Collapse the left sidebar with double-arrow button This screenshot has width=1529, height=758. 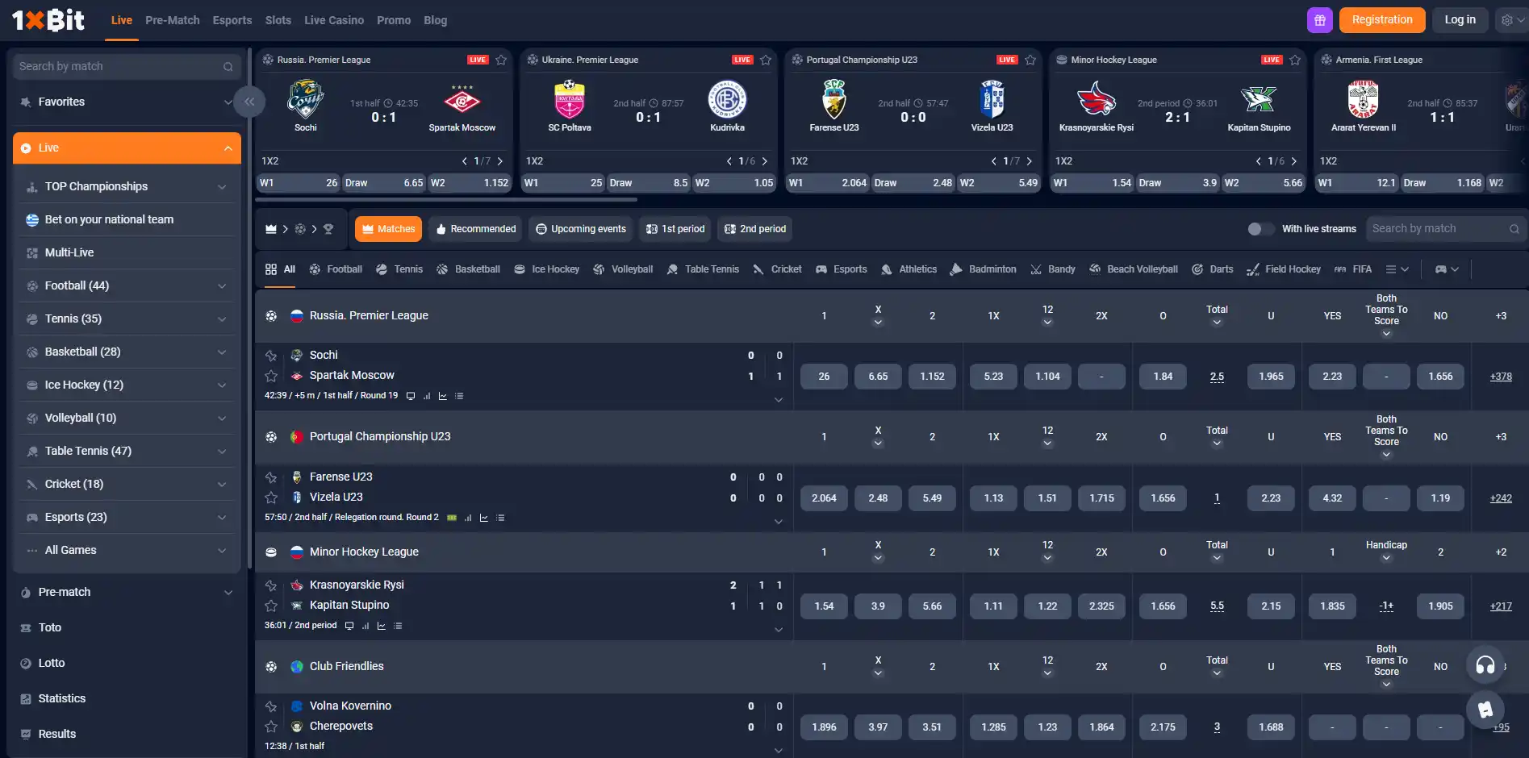(249, 102)
